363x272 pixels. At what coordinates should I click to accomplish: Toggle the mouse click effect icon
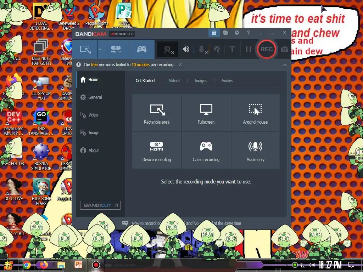217,49
